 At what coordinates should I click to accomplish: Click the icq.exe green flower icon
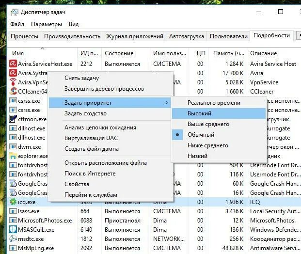pos(13,202)
